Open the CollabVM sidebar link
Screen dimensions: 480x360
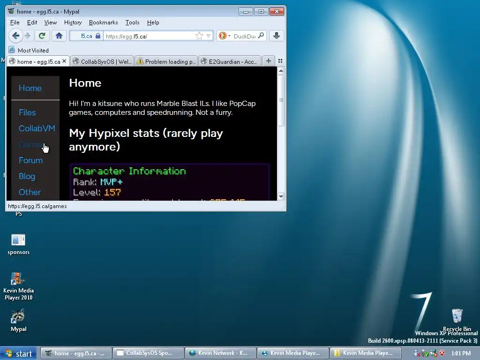pos(37,128)
